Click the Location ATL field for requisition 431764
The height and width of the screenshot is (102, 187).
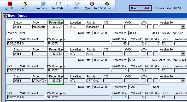(x=77, y=81)
